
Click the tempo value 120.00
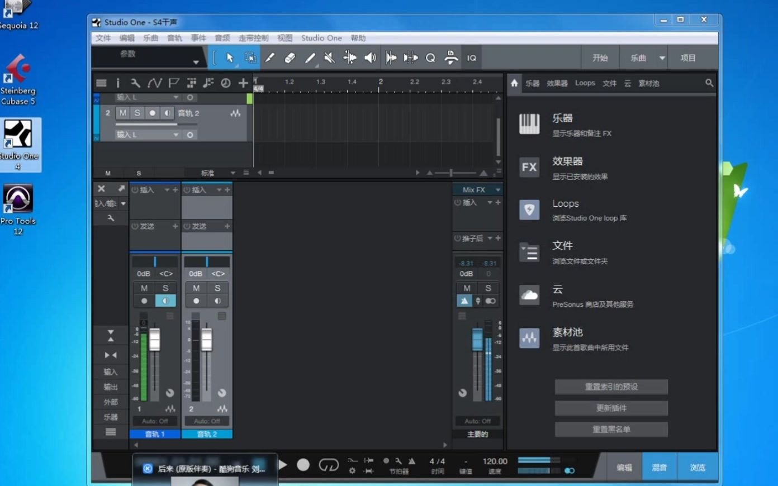495,461
